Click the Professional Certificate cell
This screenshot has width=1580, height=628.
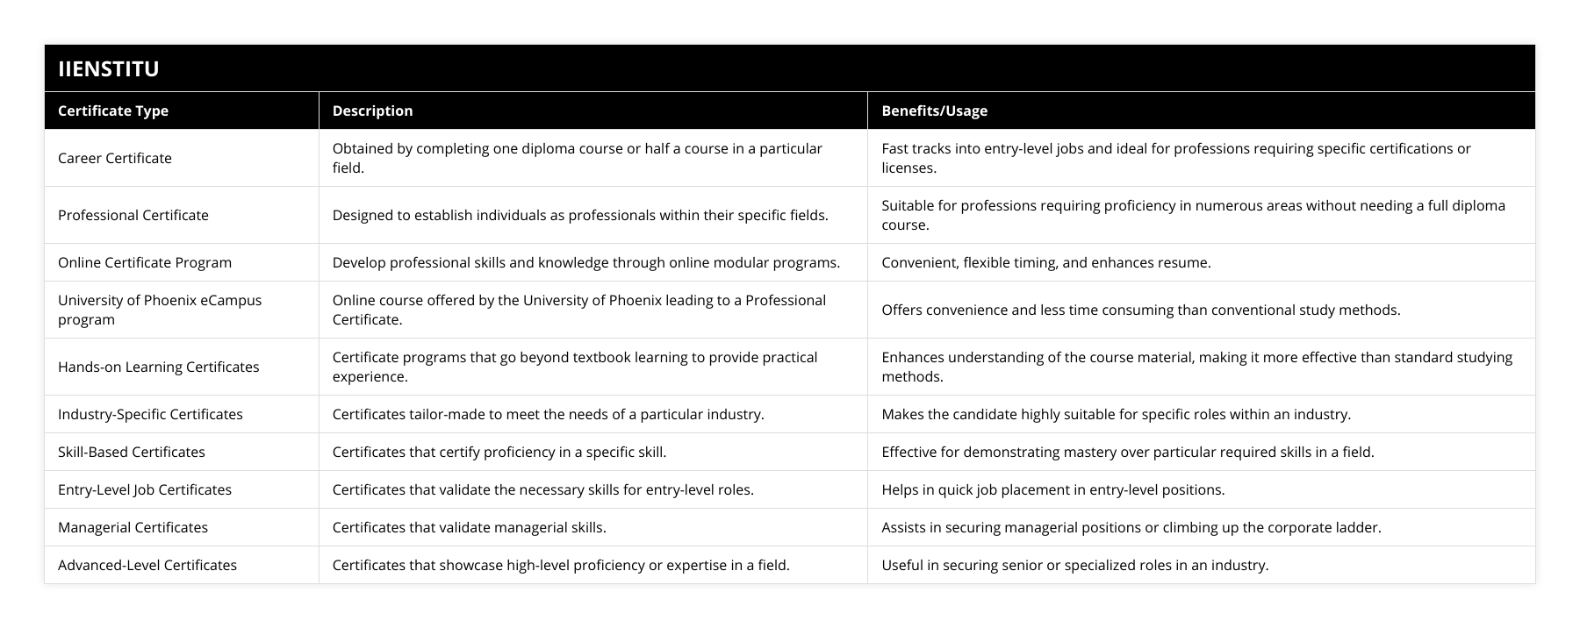tap(133, 215)
